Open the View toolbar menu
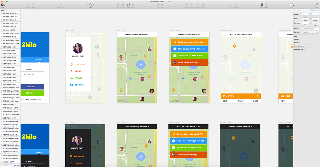320x167 pixels. click(292, 5)
